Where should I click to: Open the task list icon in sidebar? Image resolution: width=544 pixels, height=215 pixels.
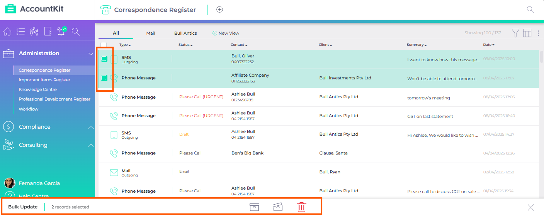coord(20,32)
